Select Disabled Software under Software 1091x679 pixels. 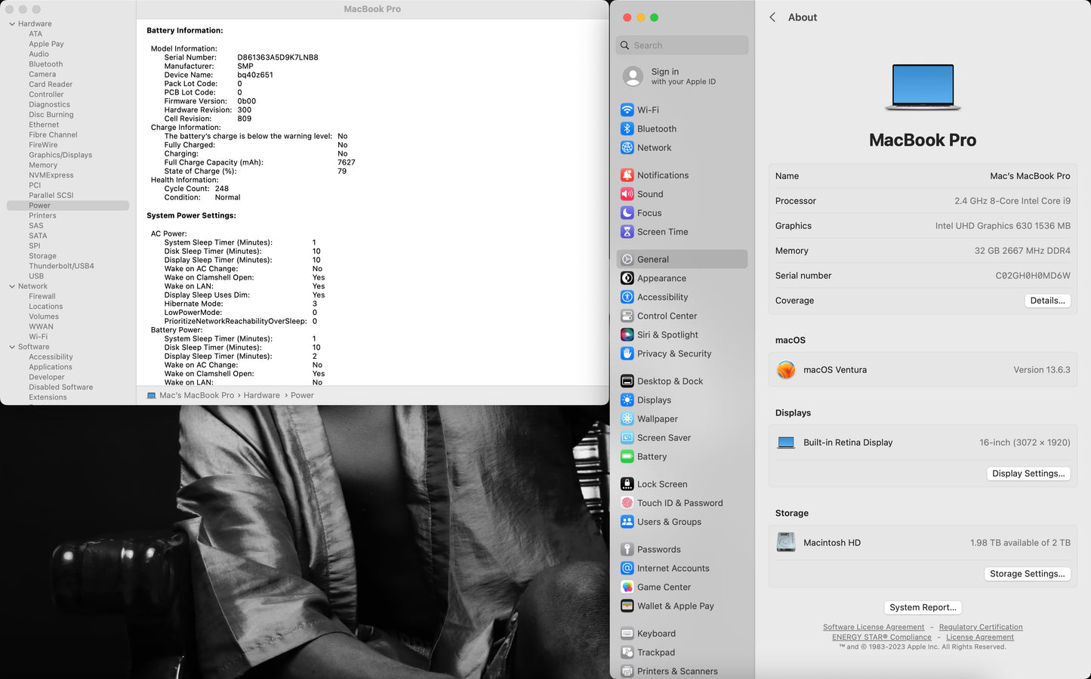(x=61, y=387)
